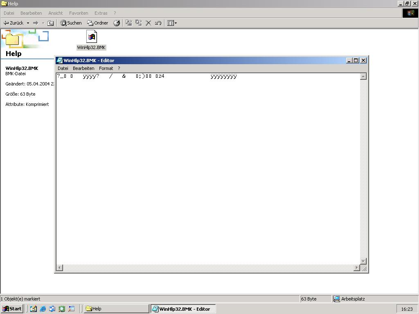Open the History (Verlauf) toolbar icon
Image resolution: width=419 pixels, height=314 pixels.
pyautogui.click(x=117, y=23)
